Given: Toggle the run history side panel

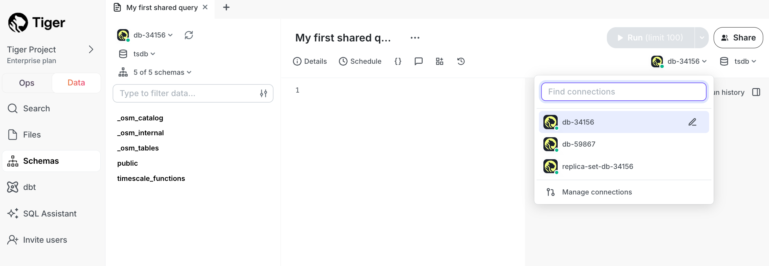Looking at the screenshot, I should tap(757, 92).
